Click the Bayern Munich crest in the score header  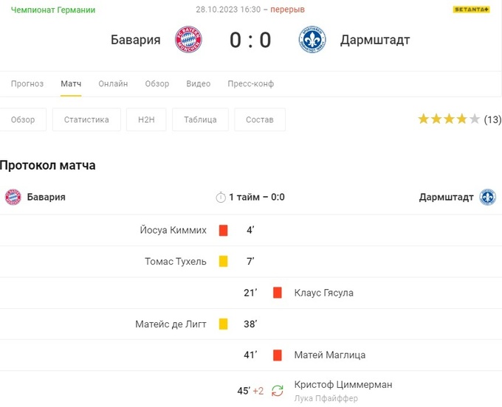point(188,40)
